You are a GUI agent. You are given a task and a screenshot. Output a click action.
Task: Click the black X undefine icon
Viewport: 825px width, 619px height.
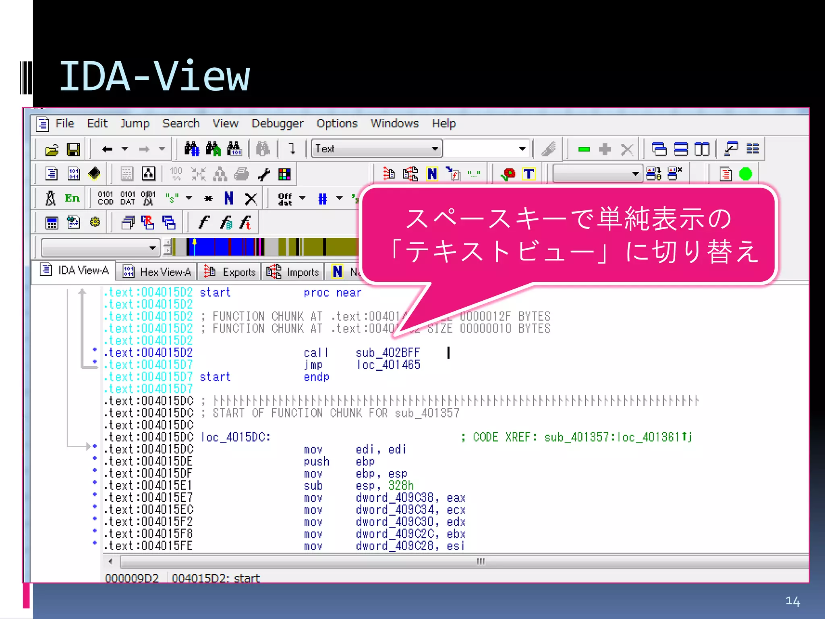click(x=251, y=198)
